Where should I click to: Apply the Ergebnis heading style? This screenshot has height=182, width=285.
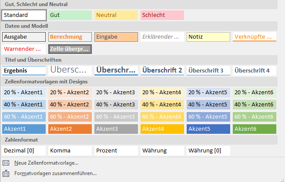tap(24, 71)
